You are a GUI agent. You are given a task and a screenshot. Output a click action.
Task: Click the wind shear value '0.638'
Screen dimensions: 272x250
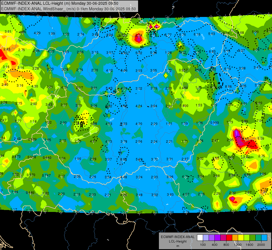pos(32,157)
